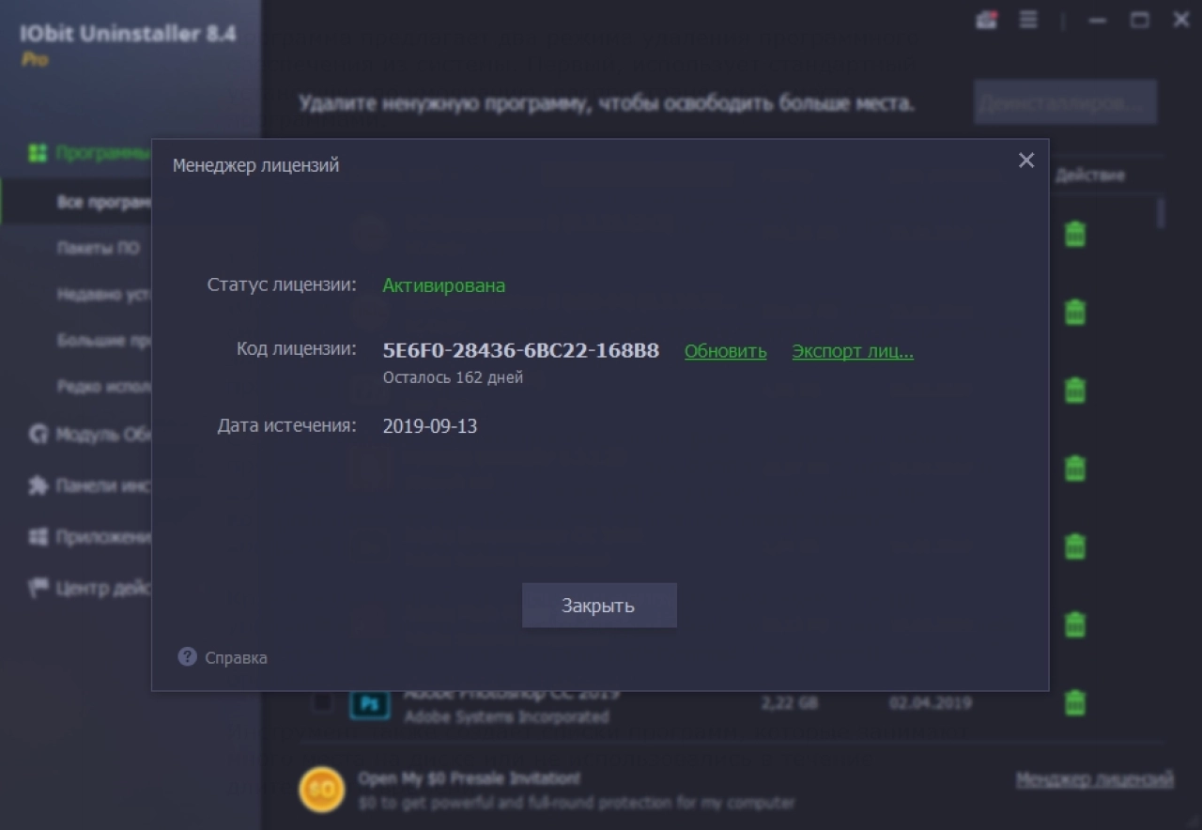Click the 02.04.2019 install date cell

point(931,703)
